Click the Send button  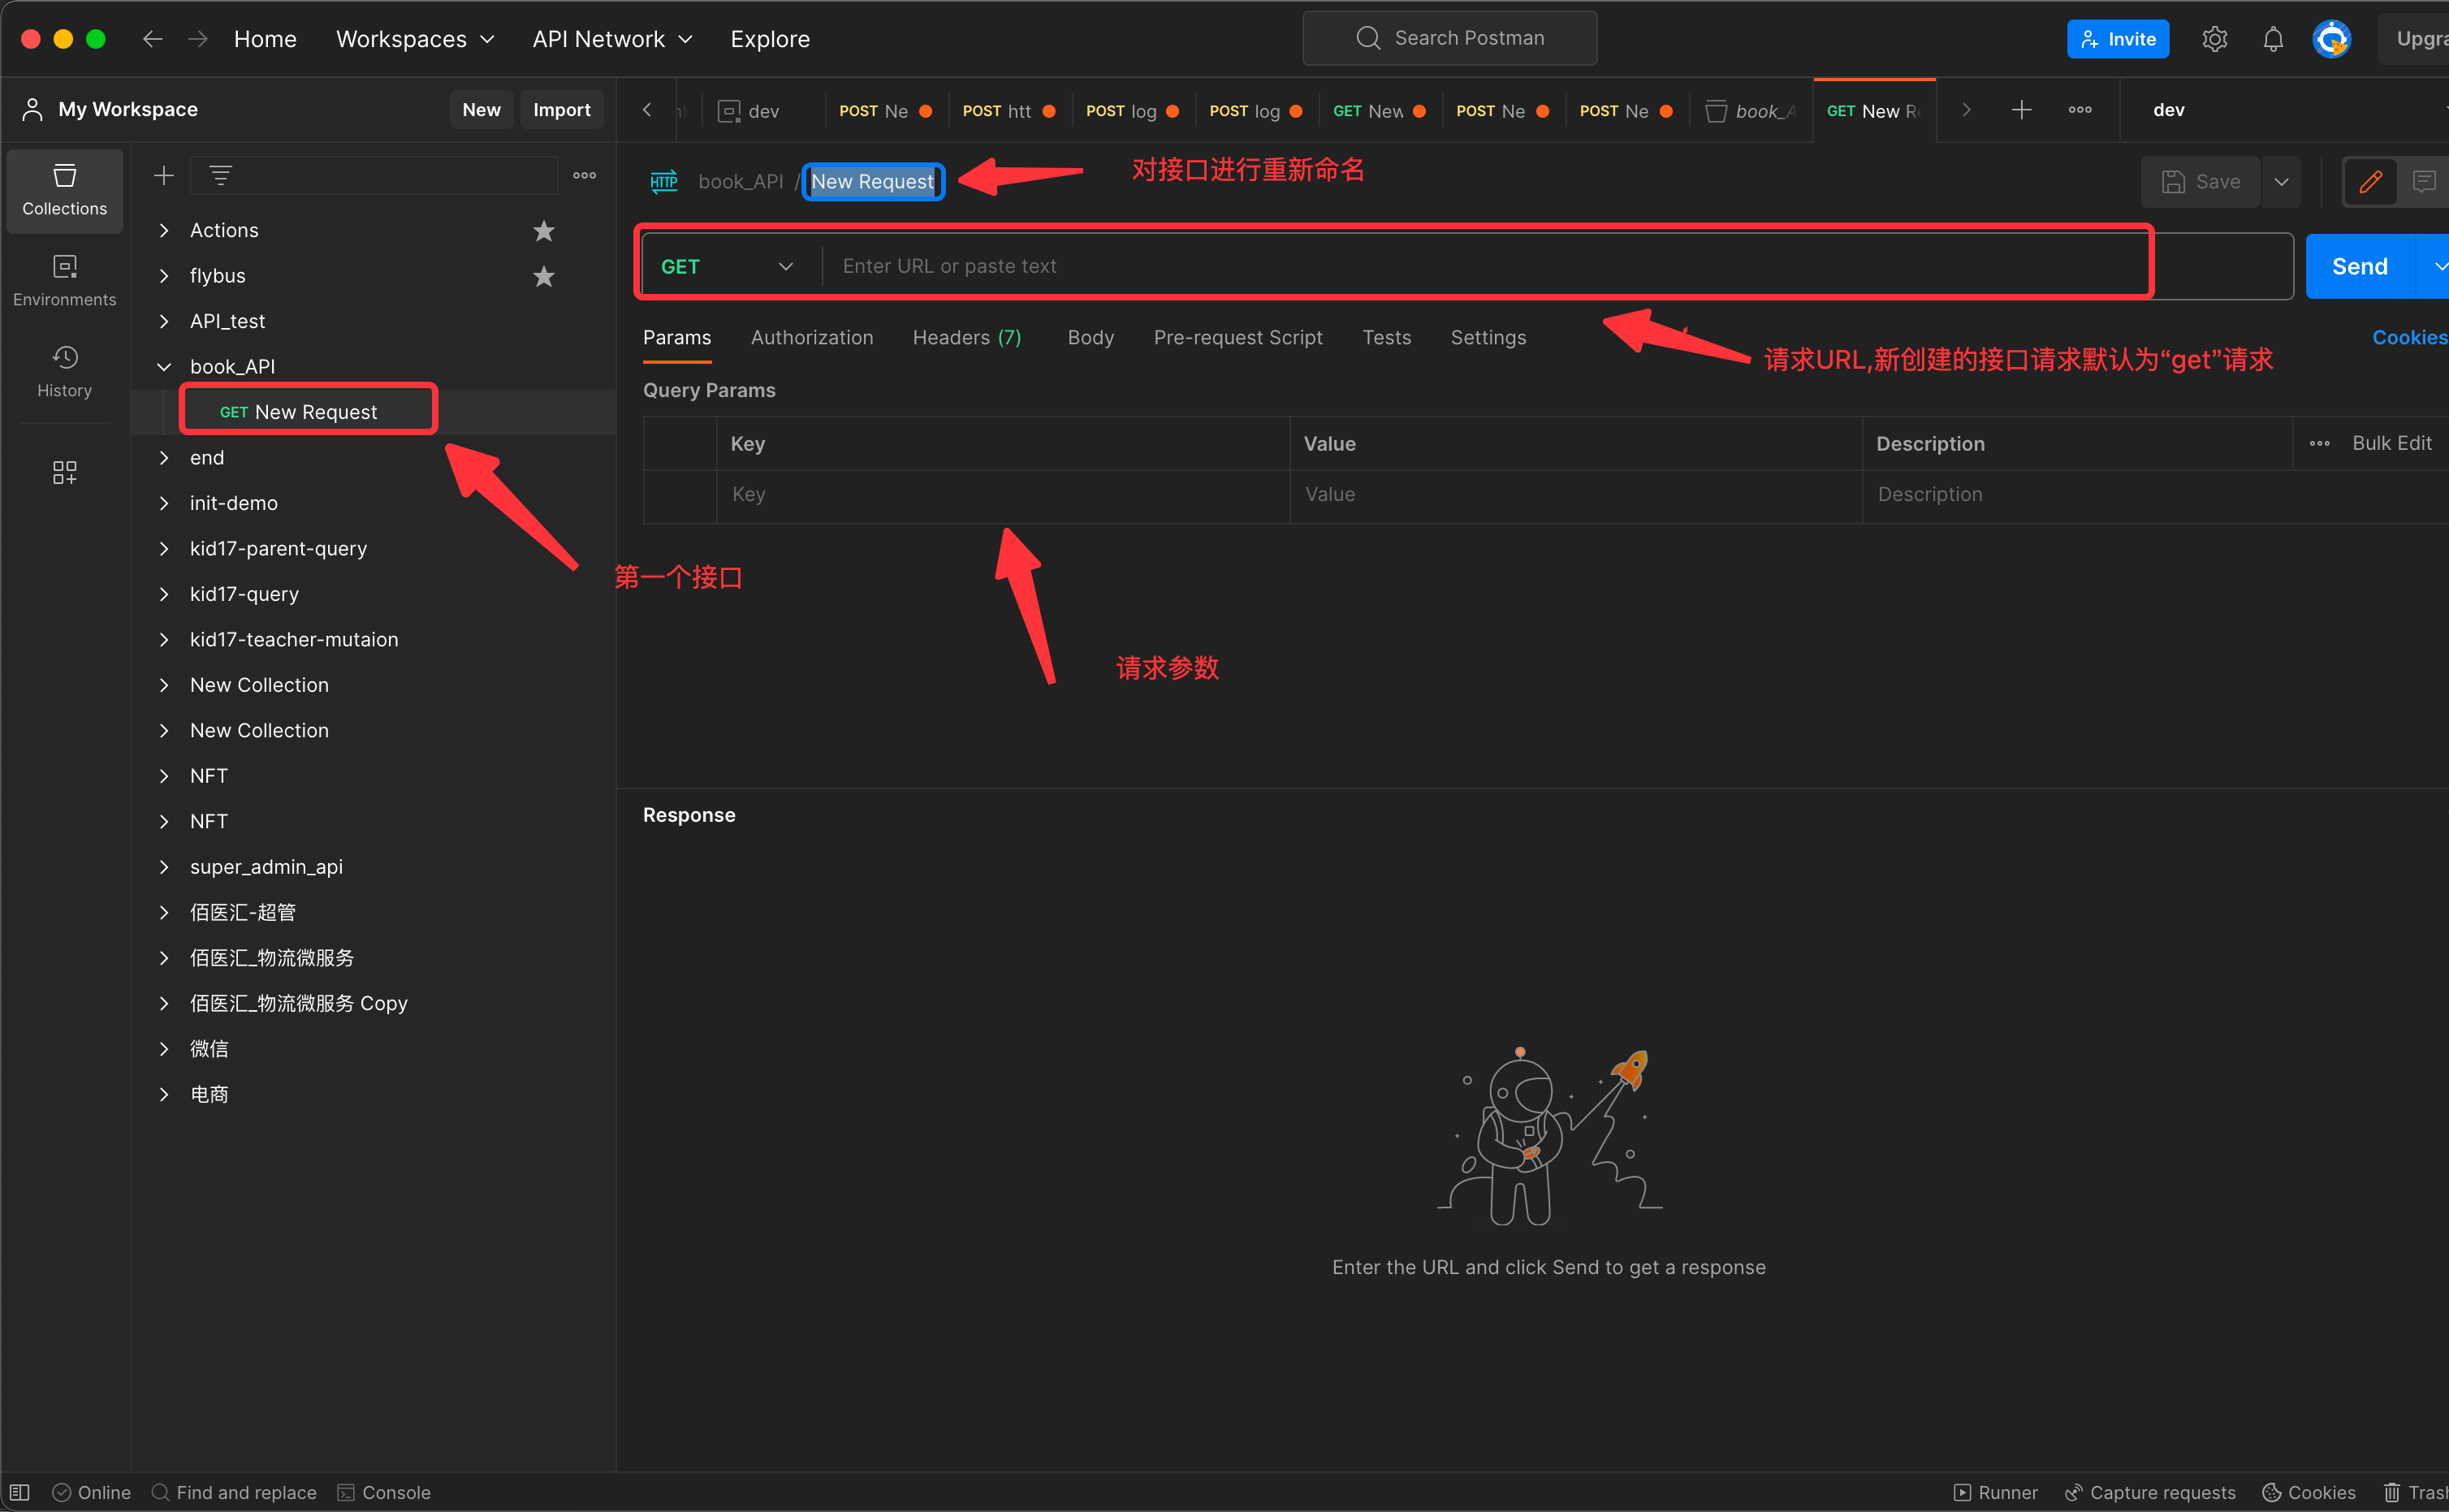pos(2359,267)
